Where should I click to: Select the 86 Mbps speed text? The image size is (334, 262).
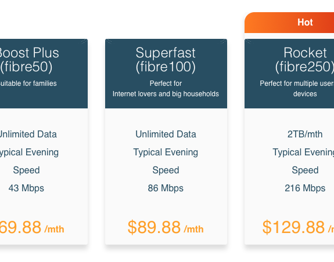coord(166,188)
